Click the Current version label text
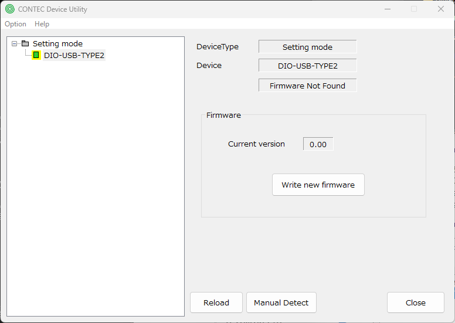 click(256, 144)
